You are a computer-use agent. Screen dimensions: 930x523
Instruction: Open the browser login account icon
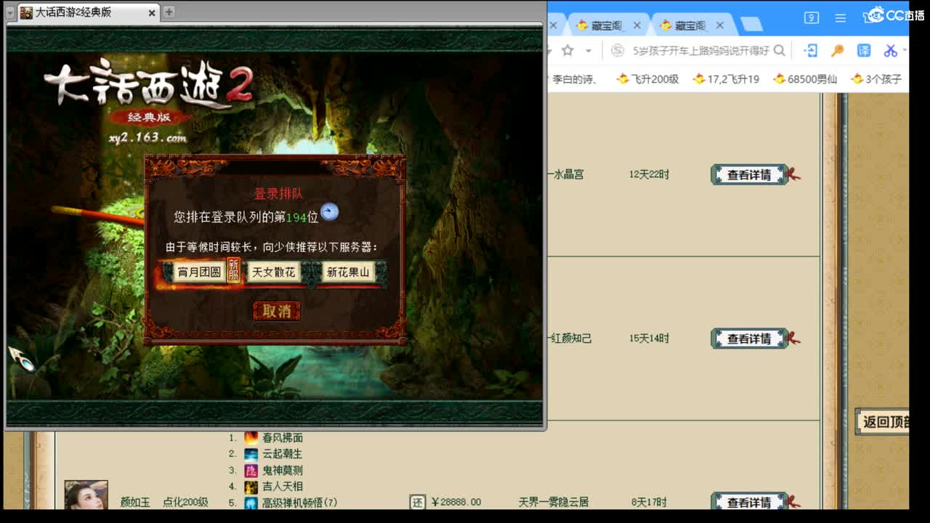tap(811, 50)
